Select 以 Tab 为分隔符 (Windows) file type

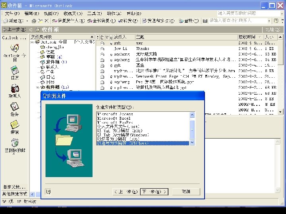(143, 135)
